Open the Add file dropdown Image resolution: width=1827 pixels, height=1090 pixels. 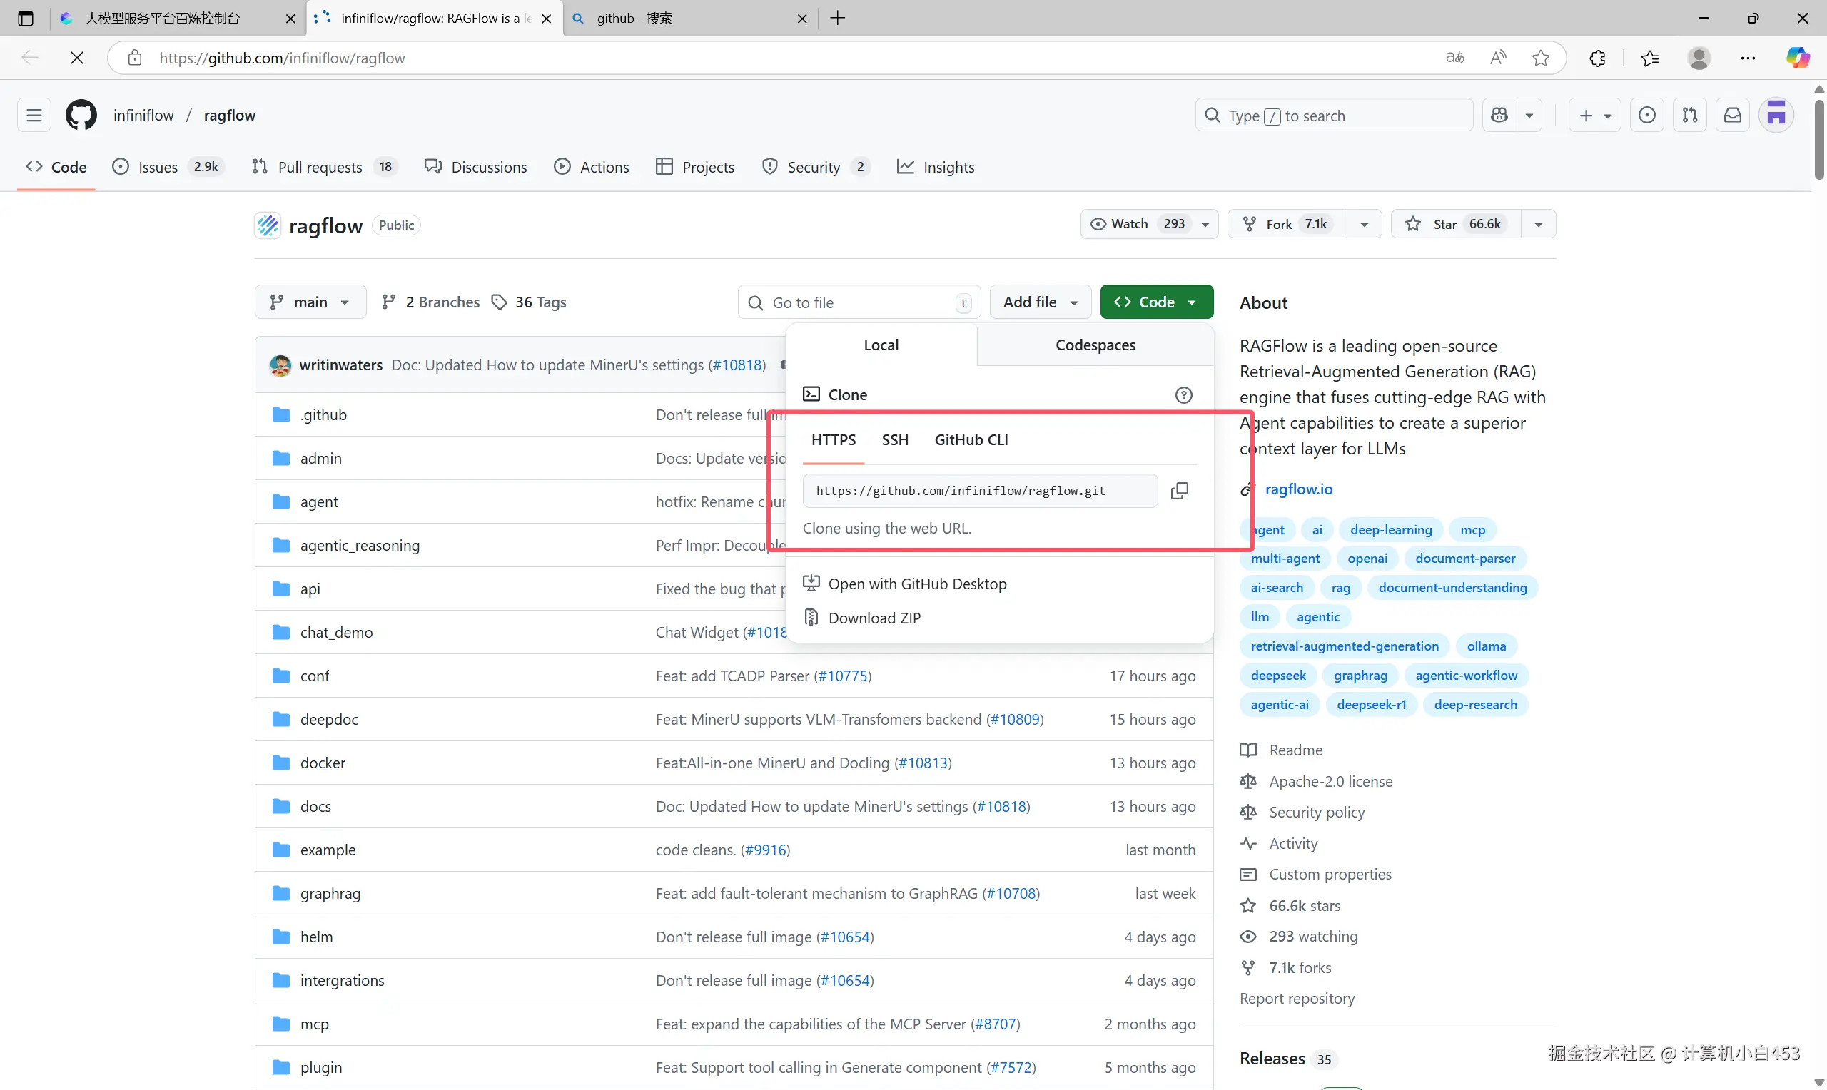point(1040,302)
